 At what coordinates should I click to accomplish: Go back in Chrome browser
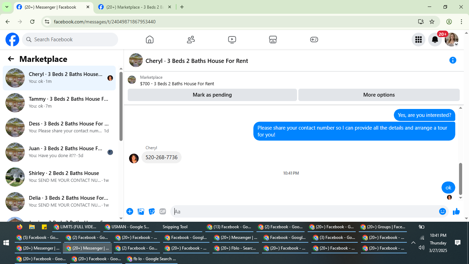[8, 22]
